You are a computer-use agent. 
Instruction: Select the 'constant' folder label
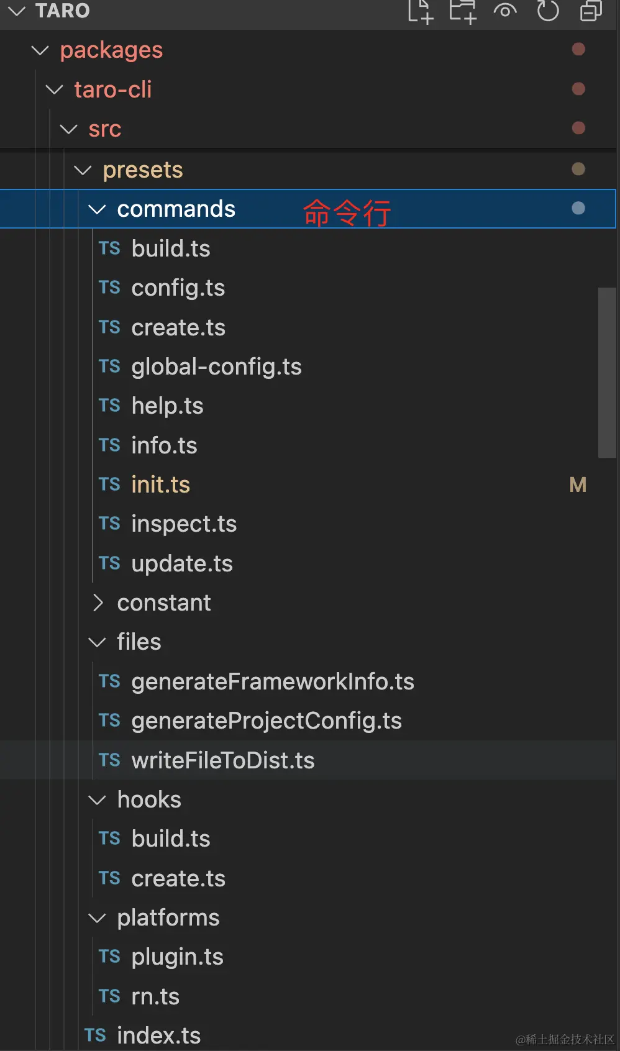coord(164,603)
